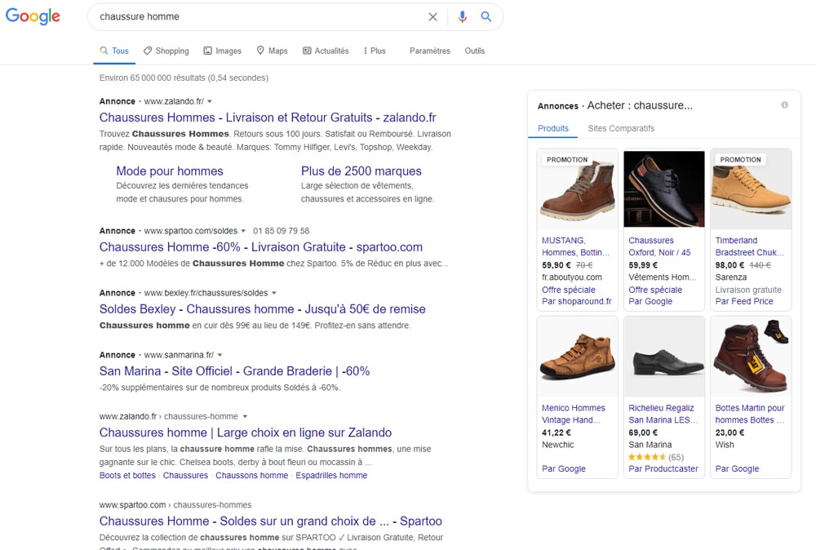Open the Plus menu
The height and width of the screenshot is (550, 816).
(x=375, y=51)
